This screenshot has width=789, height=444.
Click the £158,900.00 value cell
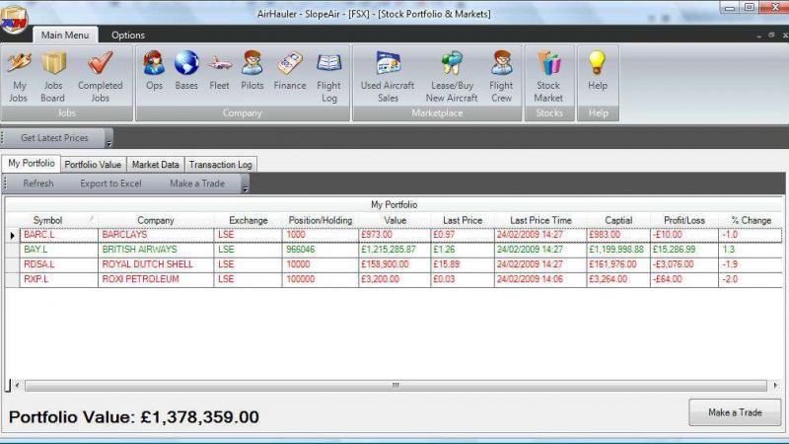click(394, 264)
